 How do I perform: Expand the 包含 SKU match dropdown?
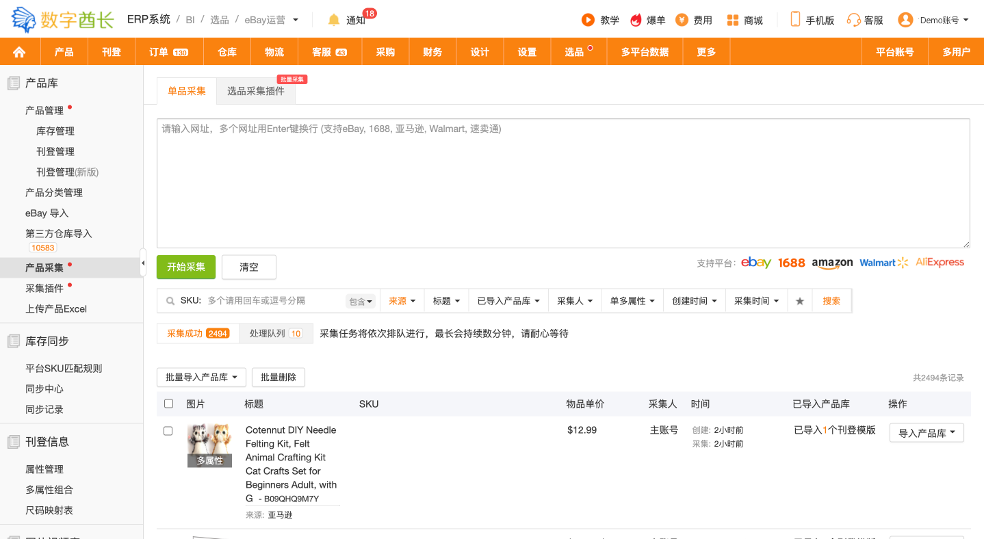click(361, 302)
